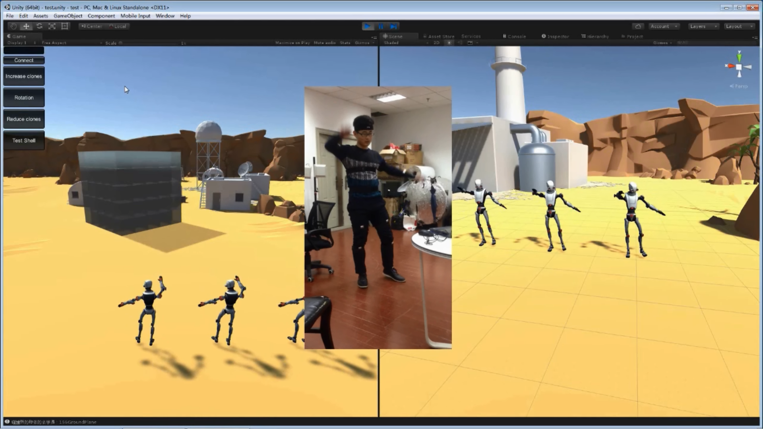This screenshot has width=763, height=429.
Task: Open the GameObject menu
Action: (68, 16)
